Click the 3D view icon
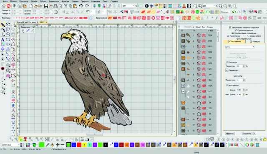 click(x=259, y=18)
